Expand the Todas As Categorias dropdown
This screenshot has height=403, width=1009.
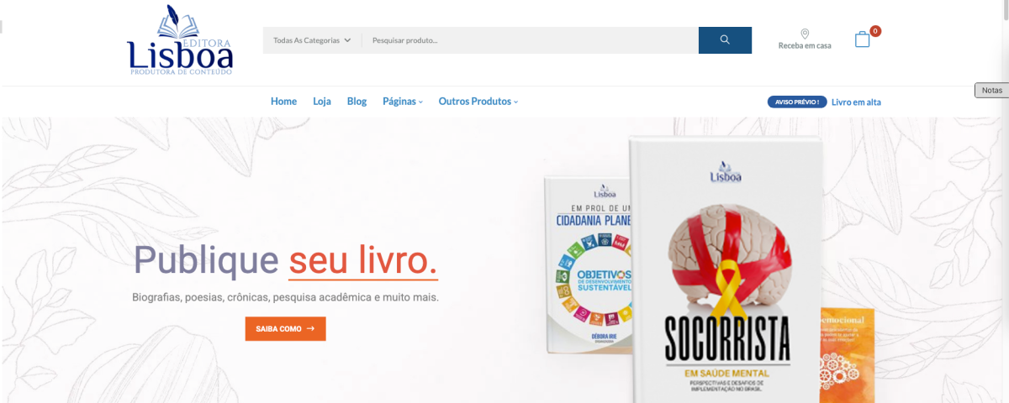pos(312,40)
